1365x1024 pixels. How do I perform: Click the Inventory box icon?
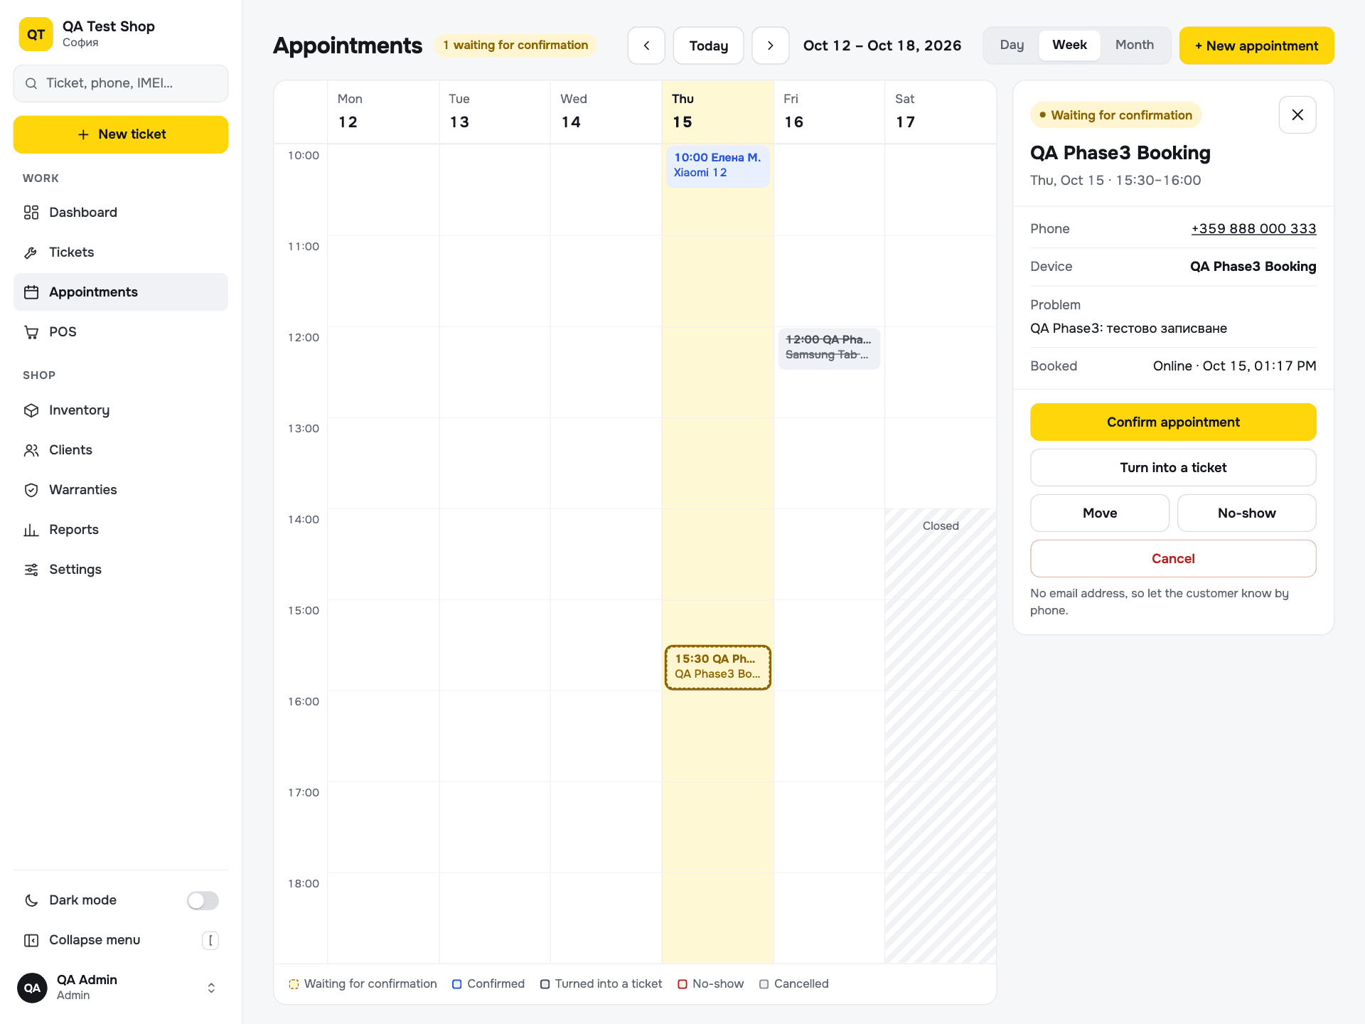point(31,410)
